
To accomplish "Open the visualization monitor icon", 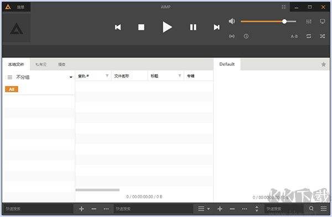I will point(323,22).
